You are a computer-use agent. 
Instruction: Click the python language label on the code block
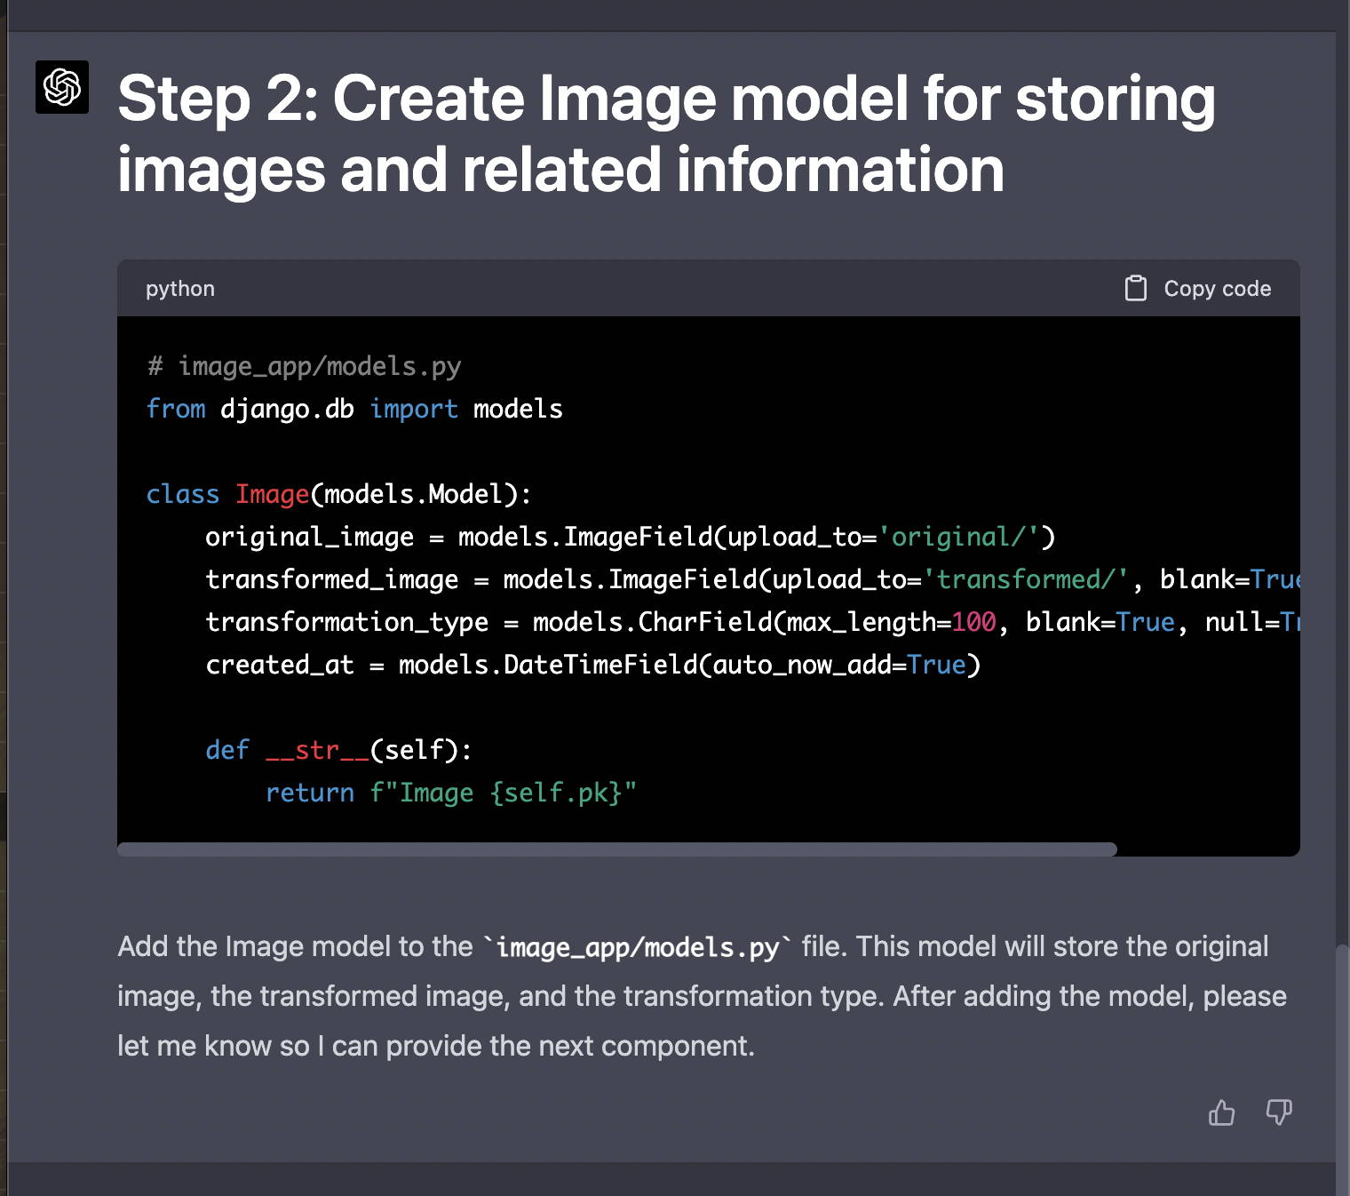(179, 288)
